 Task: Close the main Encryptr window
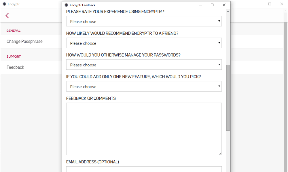[282, 4]
